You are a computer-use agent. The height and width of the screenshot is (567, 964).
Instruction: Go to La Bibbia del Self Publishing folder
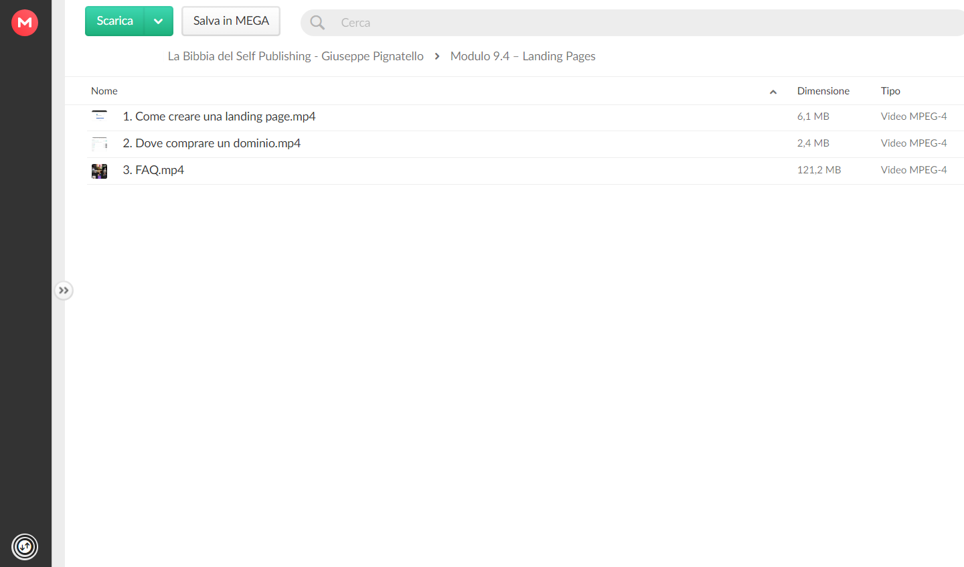click(x=295, y=56)
